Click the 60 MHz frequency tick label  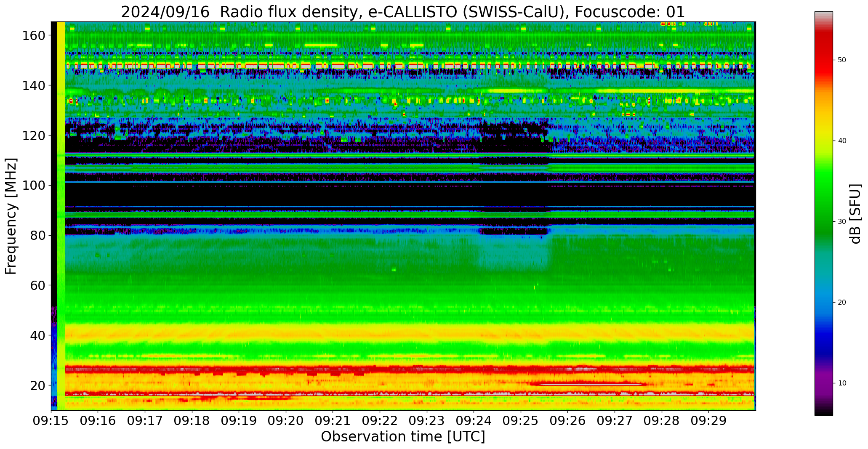pyautogui.click(x=37, y=285)
